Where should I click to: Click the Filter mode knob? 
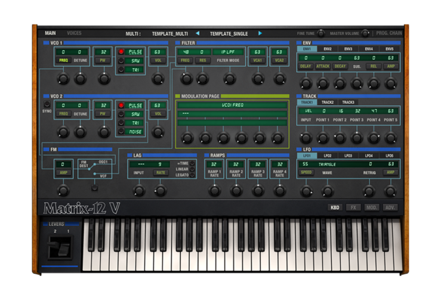click(230, 79)
